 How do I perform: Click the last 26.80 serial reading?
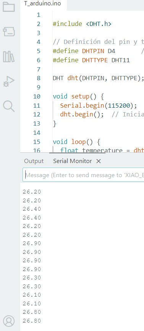[x=32, y=321]
